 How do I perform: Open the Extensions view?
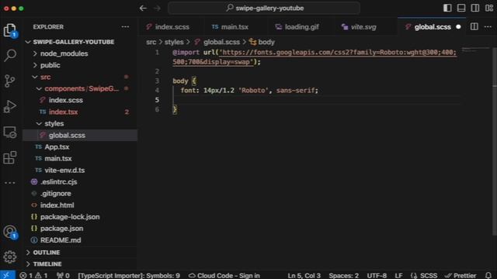(x=10, y=157)
